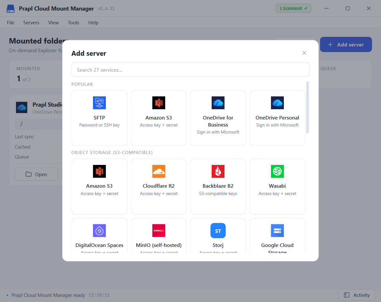
Task: Select the DigitalOcean Spaces icon
Action: [x=99, y=231]
